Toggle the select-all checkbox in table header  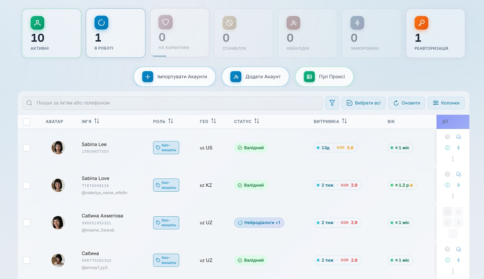(26, 122)
